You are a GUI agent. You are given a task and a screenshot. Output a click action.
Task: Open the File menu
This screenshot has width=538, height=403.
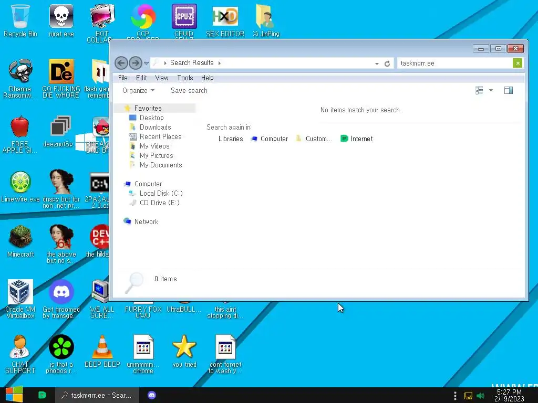pyautogui.click(x=123, y=78)
